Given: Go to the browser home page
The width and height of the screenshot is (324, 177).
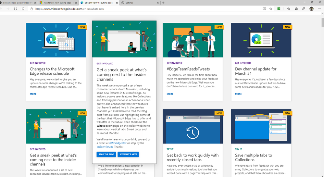Looking at the screenshot, I should (x=23, y=9).
